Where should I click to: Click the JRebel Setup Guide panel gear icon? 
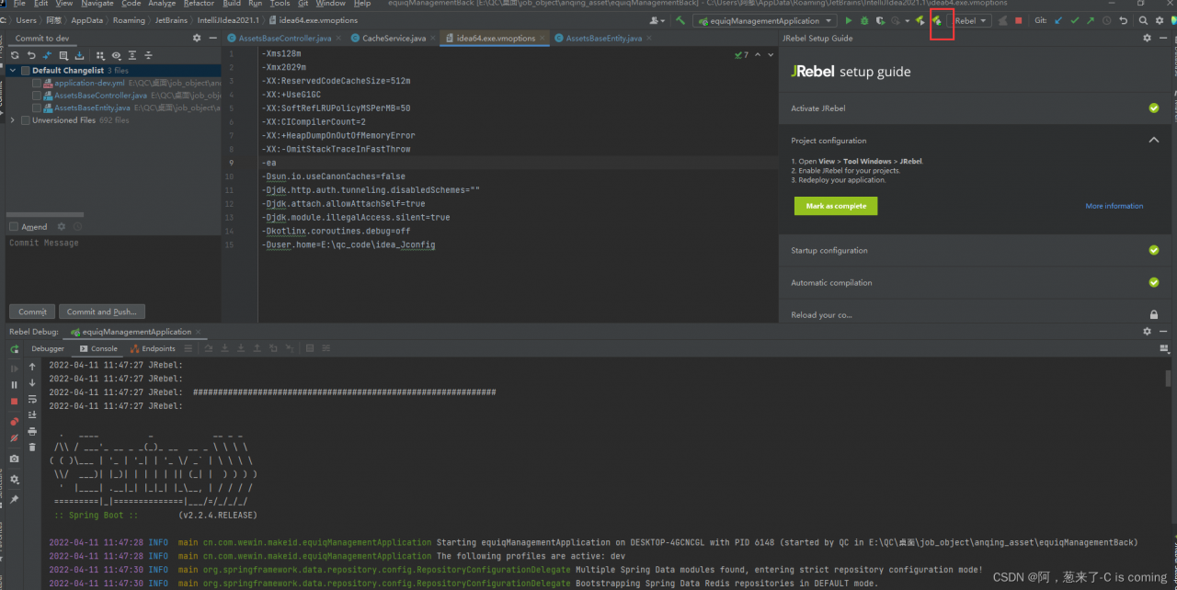pos(1147,39)
